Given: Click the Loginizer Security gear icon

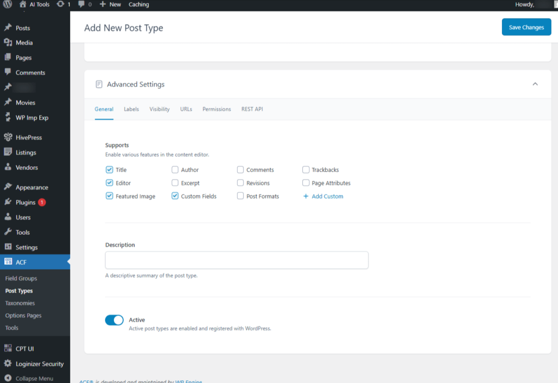Looking at the screenshot, I should tap(8, 363).
